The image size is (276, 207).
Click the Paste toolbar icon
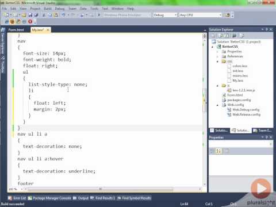(56, 15)
